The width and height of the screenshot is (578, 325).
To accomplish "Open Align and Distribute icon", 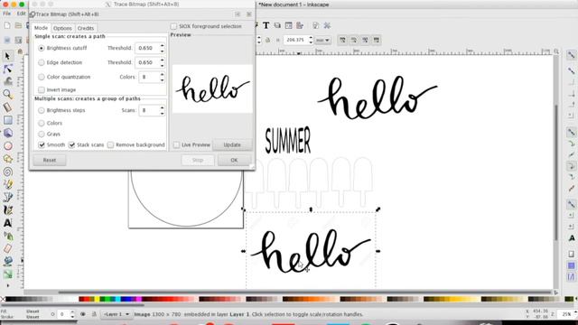I will (x=300, y=25).
